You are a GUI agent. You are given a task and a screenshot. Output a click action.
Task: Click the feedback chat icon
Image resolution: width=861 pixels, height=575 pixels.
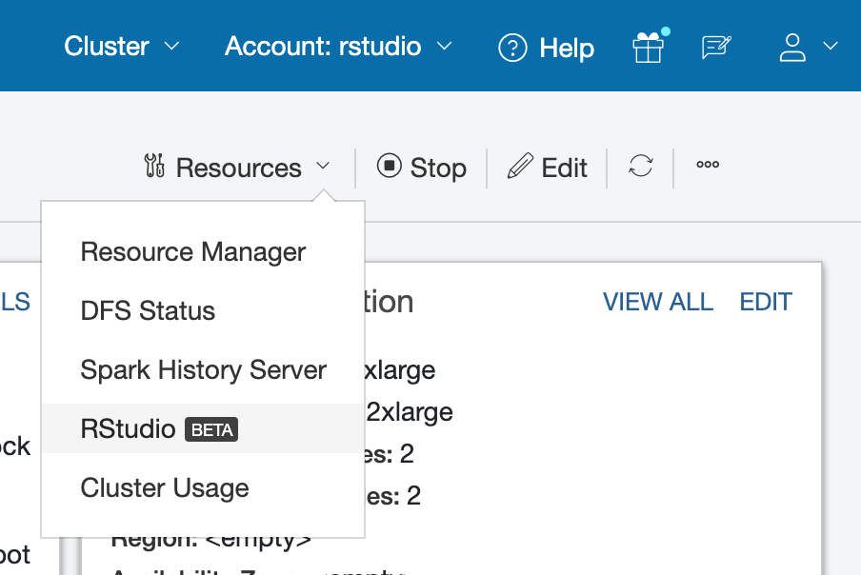pyautogui.click(x=716, y=48)
